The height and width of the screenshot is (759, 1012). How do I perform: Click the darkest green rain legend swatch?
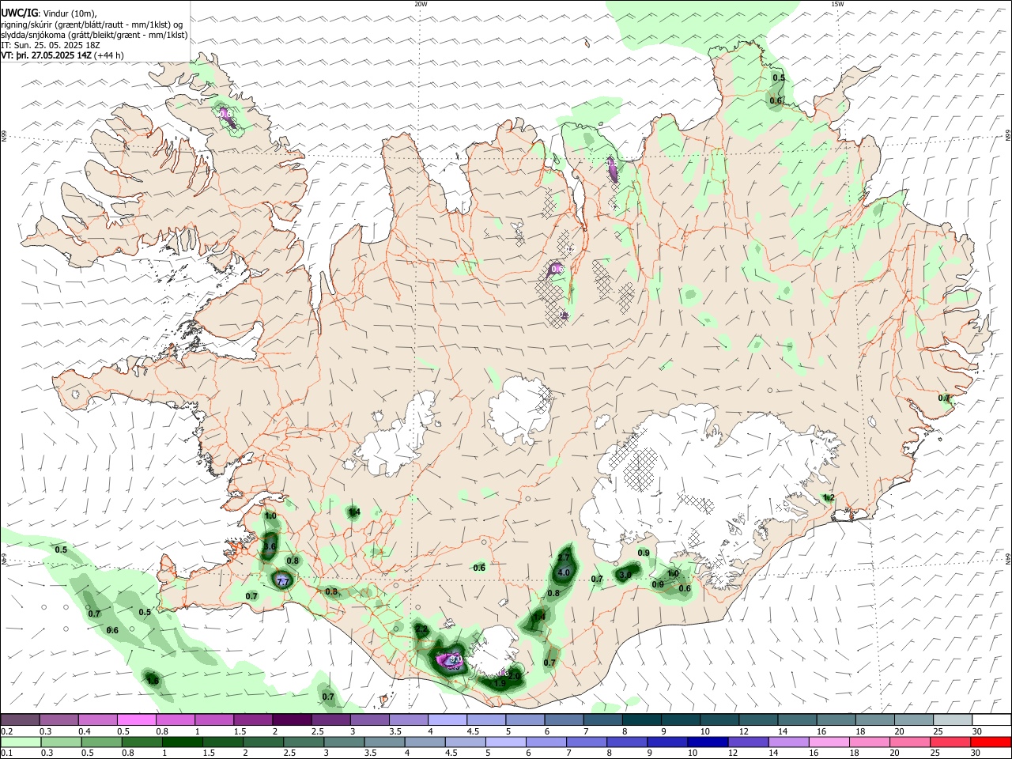(182, 742)
